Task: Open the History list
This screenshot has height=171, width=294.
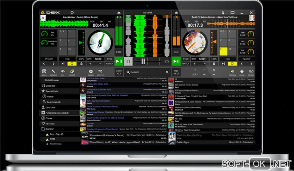Action: [x=59, y=96]
